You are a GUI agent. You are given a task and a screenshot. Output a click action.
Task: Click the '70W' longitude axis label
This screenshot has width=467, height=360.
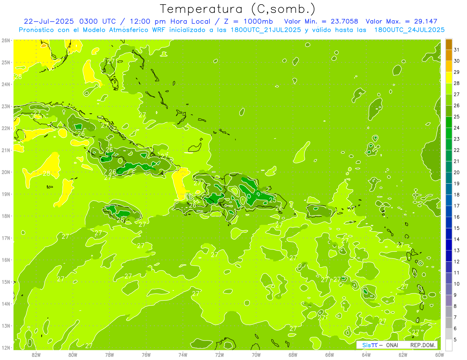pos(256,354)
